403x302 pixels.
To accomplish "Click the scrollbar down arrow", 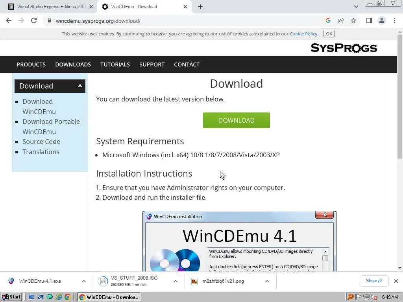I will pyautogui.click(x=400, y=267).
